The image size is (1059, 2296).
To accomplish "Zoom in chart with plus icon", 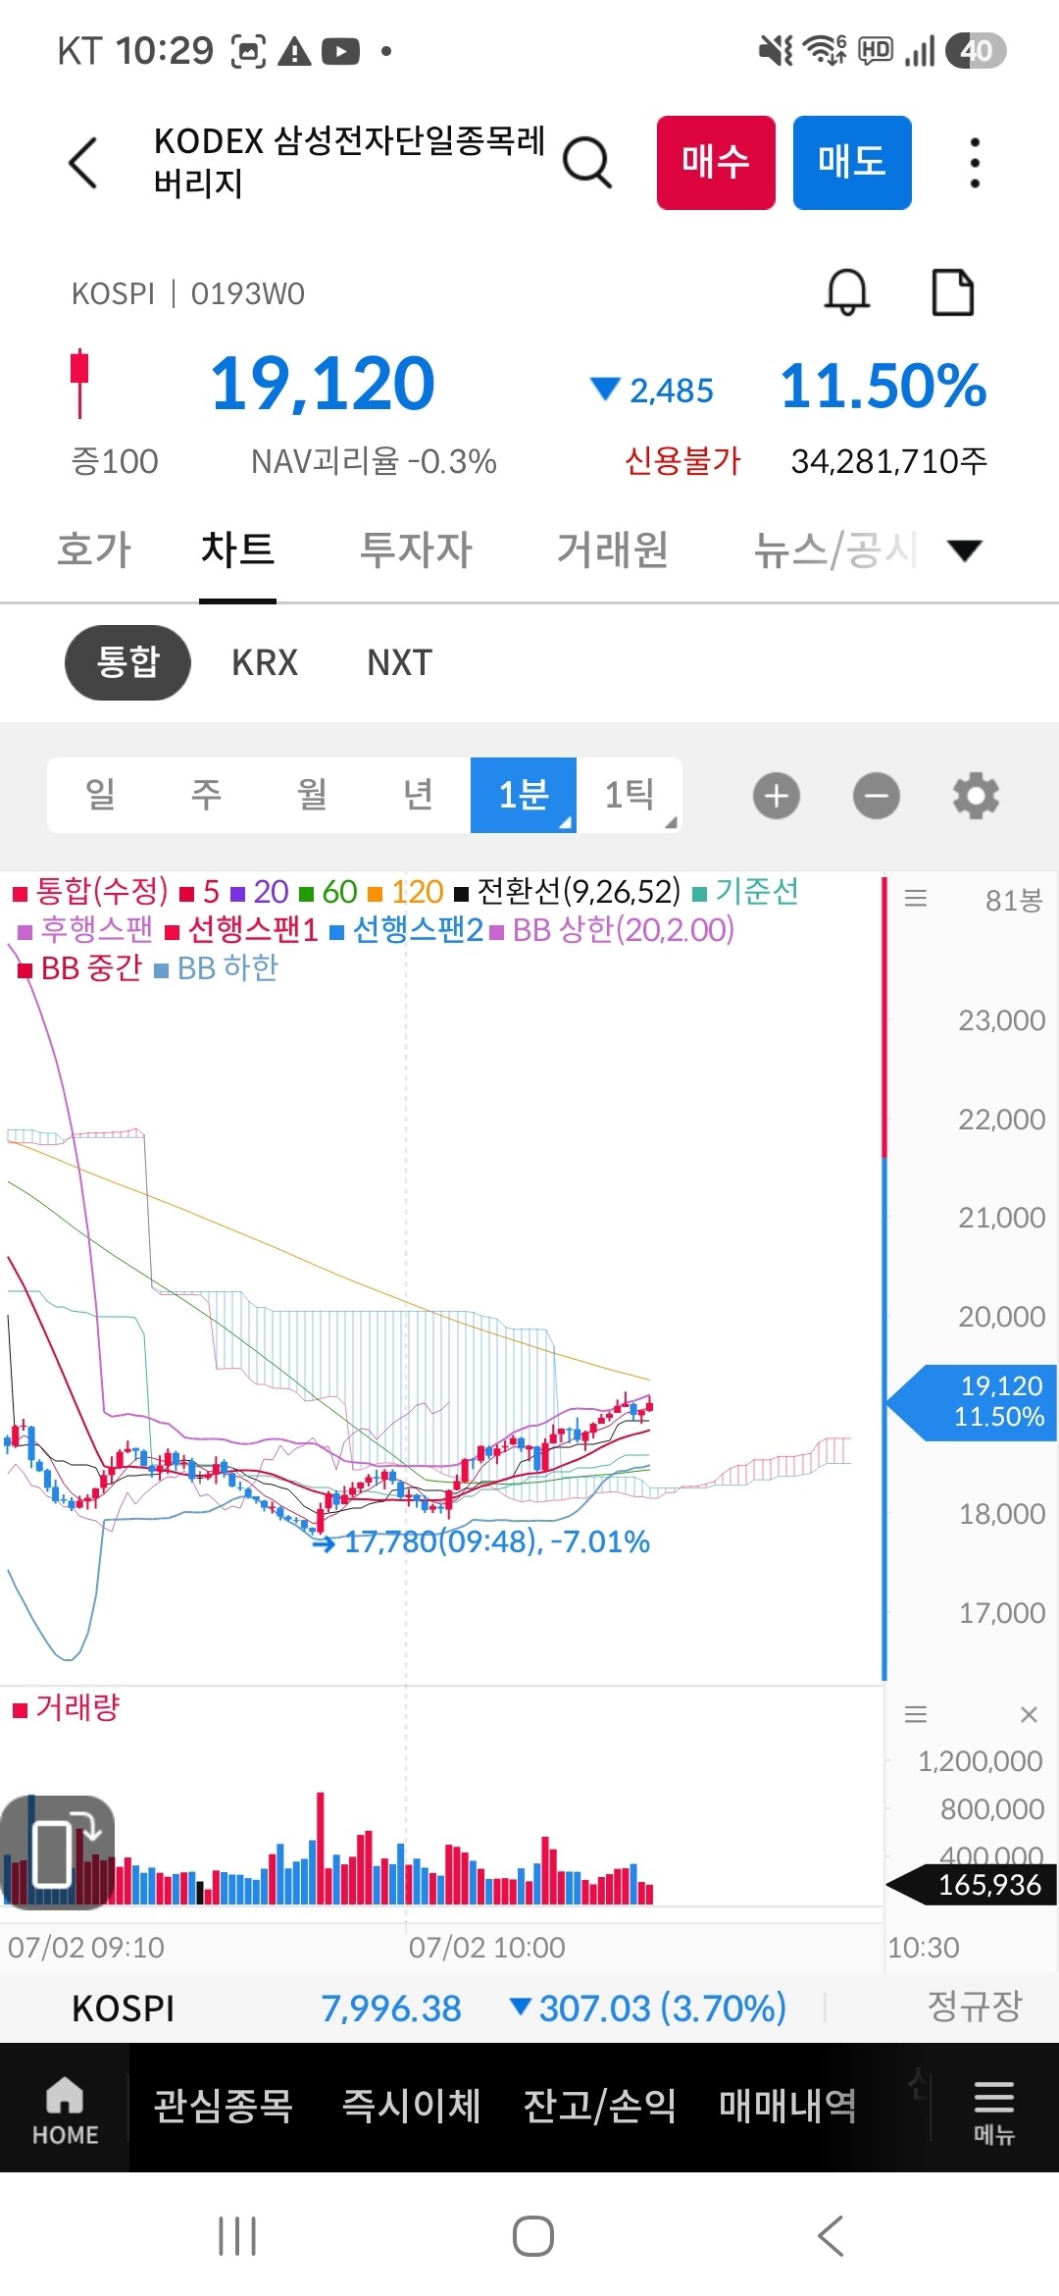I will click(777, 796).
